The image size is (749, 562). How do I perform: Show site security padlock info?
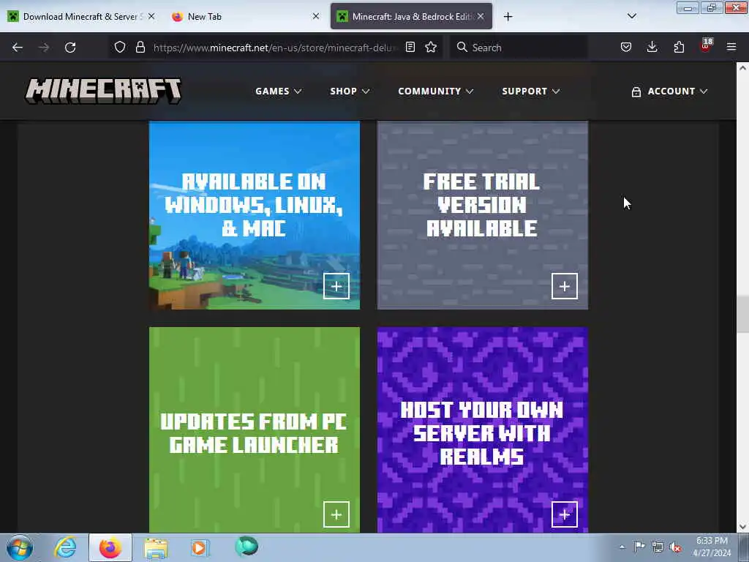point(140,47)
